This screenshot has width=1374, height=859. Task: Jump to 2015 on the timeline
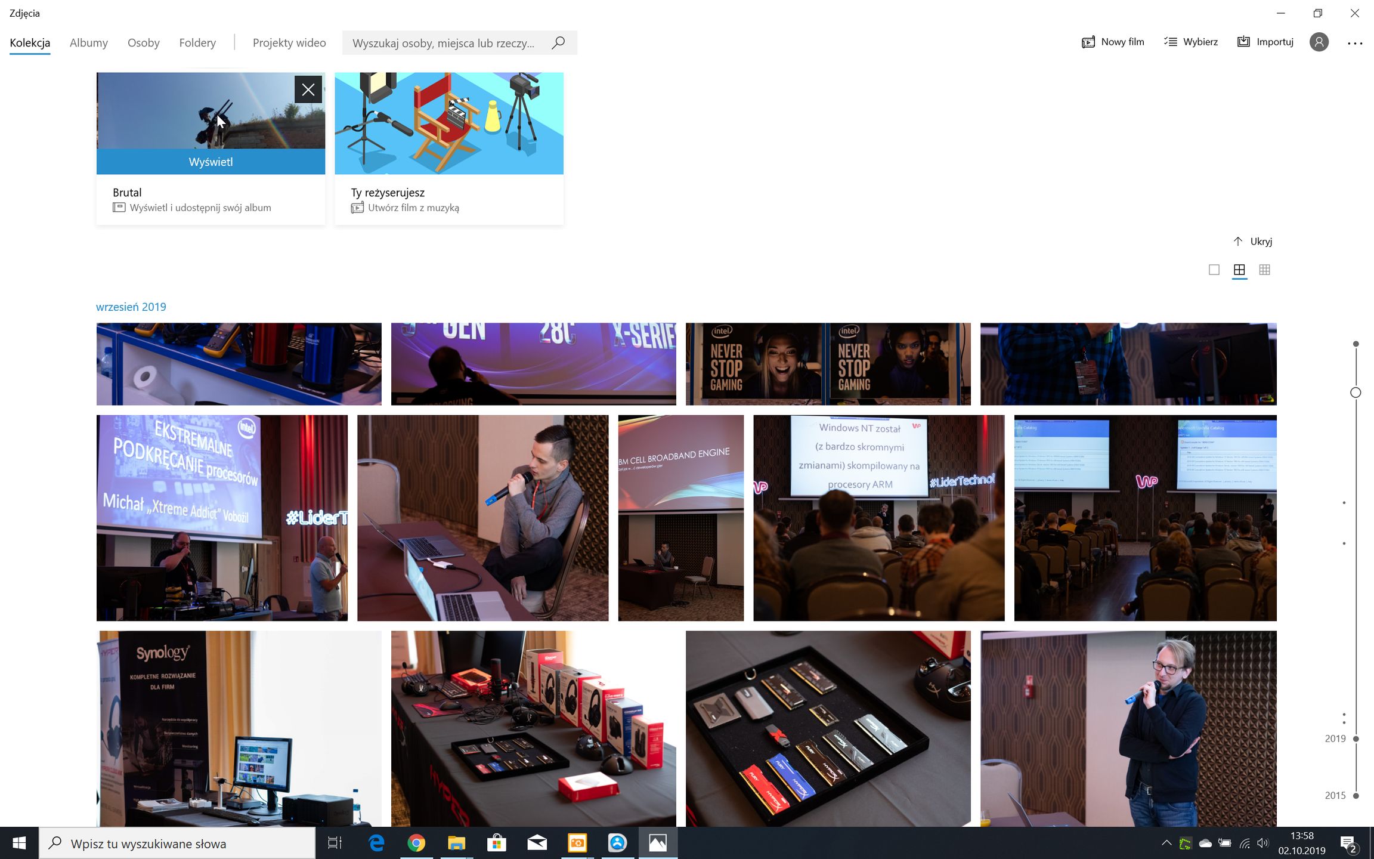[x=1356, y=796]
